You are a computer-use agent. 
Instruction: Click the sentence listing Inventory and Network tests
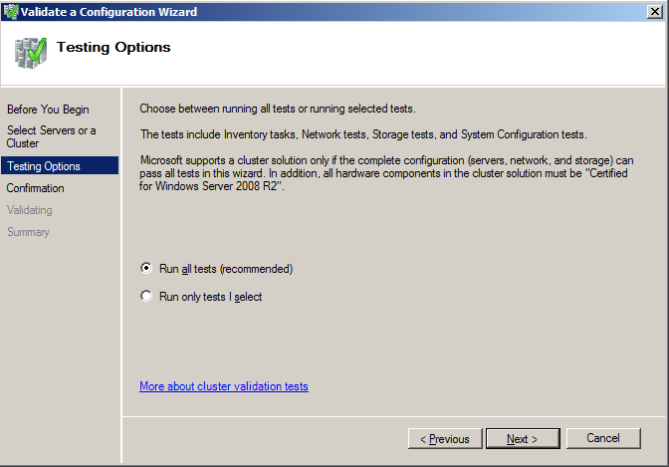click(x=363, y=134)
